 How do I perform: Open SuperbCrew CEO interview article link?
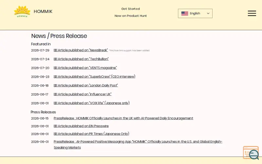(x=94, y=76)
